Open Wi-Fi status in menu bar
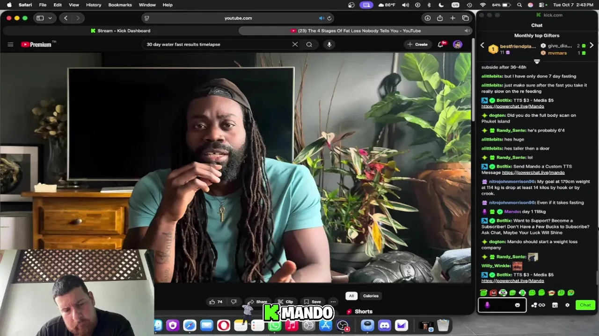The image size is (599, 336). click(x=483, y=5)
